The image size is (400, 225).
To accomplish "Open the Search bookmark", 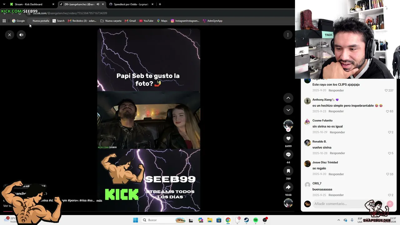I will pos(58,21).
